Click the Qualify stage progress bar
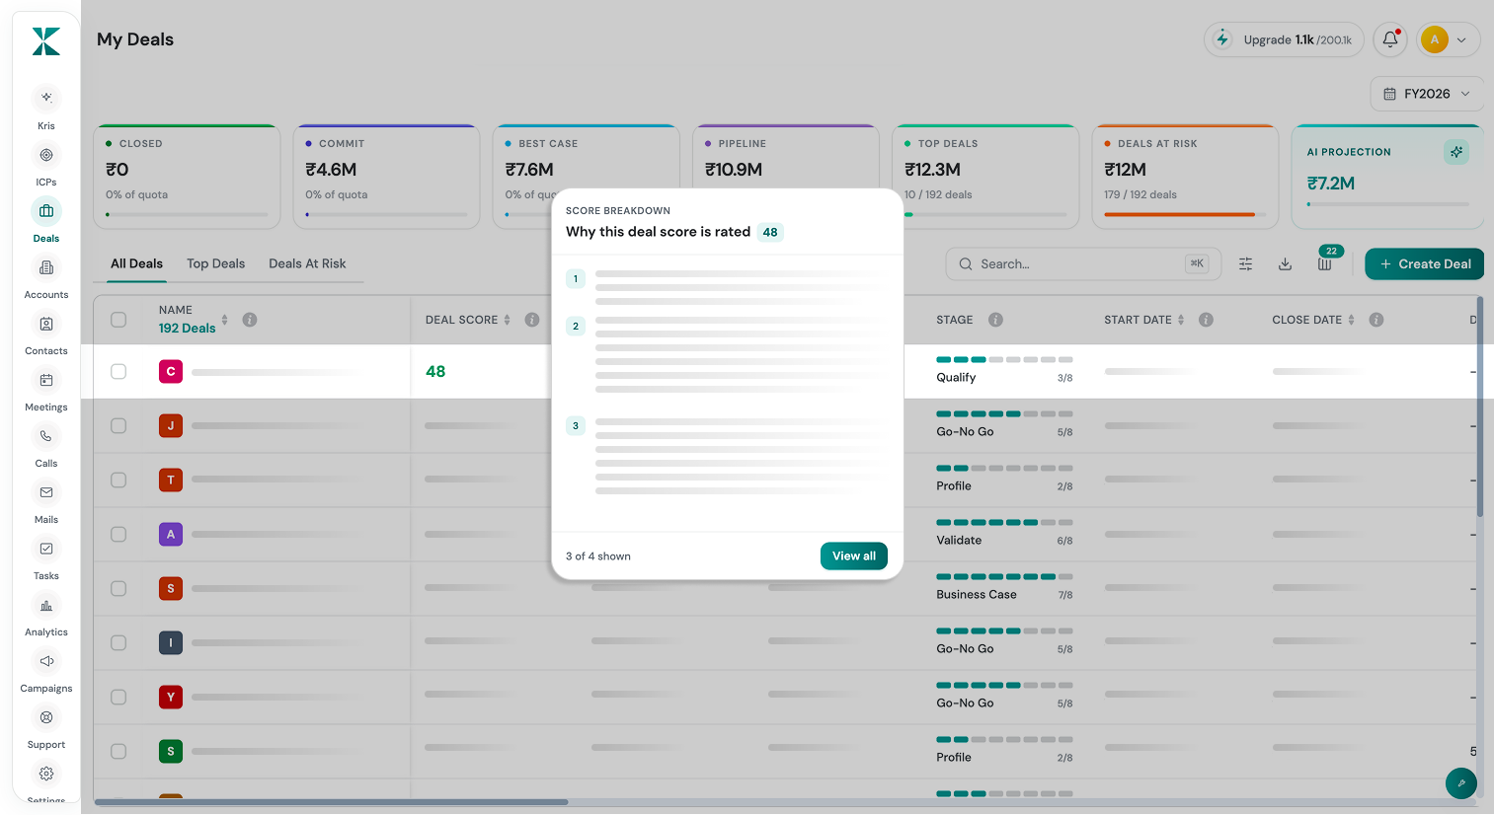 [x=1004, y=359]
